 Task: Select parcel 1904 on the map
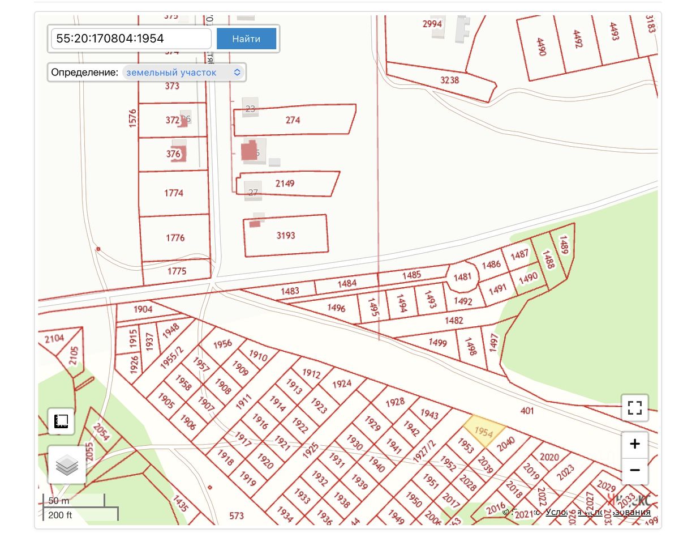pyautogui.click(x=143, y=309)
